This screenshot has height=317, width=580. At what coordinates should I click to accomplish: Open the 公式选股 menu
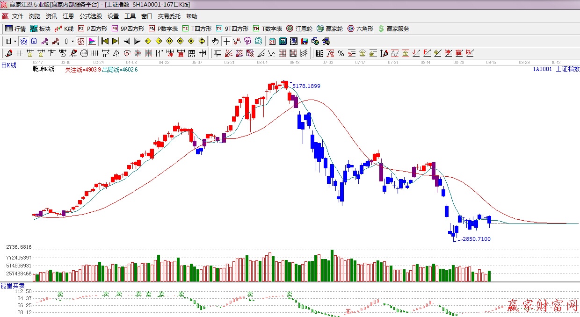click(x=91, y=16)
